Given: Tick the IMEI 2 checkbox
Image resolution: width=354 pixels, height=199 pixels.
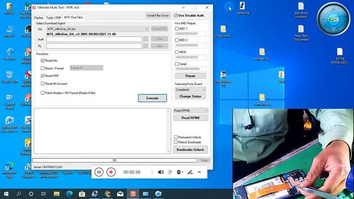Looking at the screenshot, I should click(x=177, y=40).
